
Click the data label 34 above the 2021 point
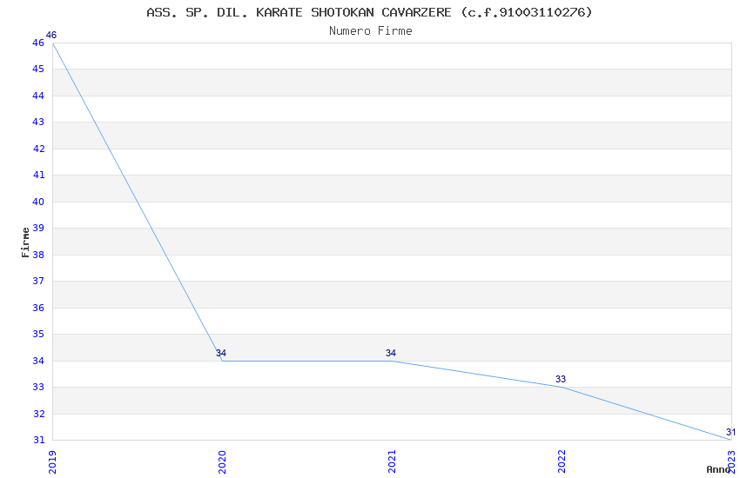[391, 353]
